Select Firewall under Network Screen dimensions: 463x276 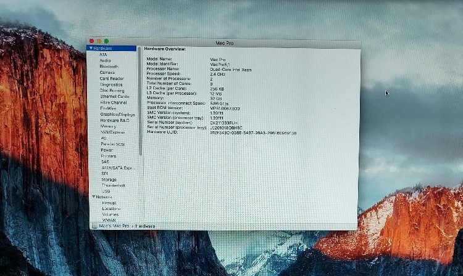coord(109,203)
